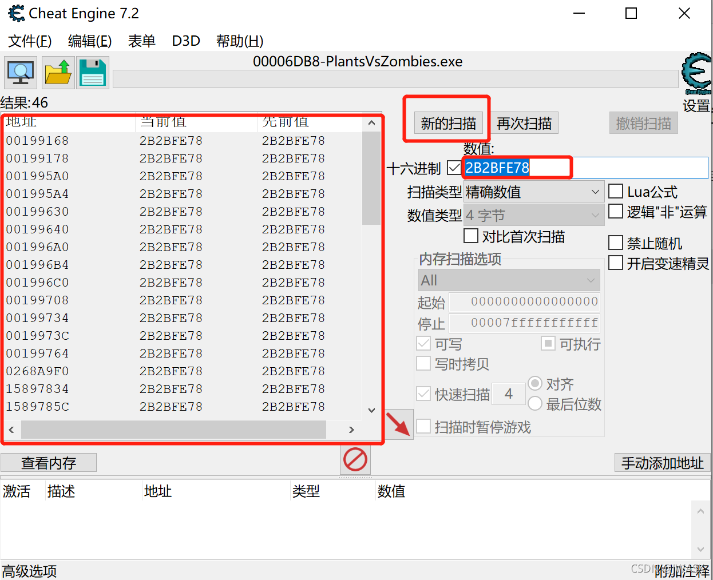The width and height of the screenshot is (713, 580).
Task: Sort by 当前值 column header
Action: [x=196, y=122]
